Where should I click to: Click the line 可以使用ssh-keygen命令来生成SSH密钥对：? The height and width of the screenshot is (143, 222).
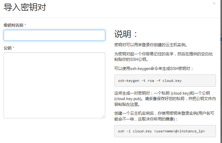tap(154, 68)
